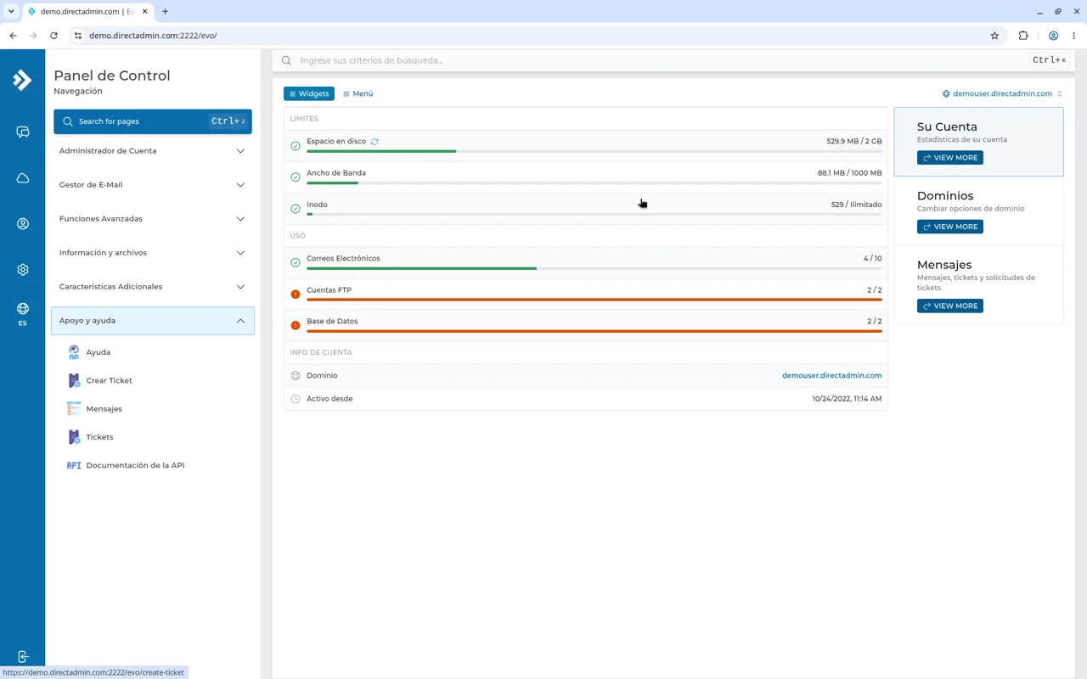This screenshot has height=679, width=1087.
Task: Click the Base de Datos warning icon
Action: coord(296,325)
